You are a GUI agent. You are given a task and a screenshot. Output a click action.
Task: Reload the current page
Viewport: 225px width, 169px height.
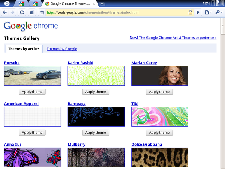click(x=22, y=12)
